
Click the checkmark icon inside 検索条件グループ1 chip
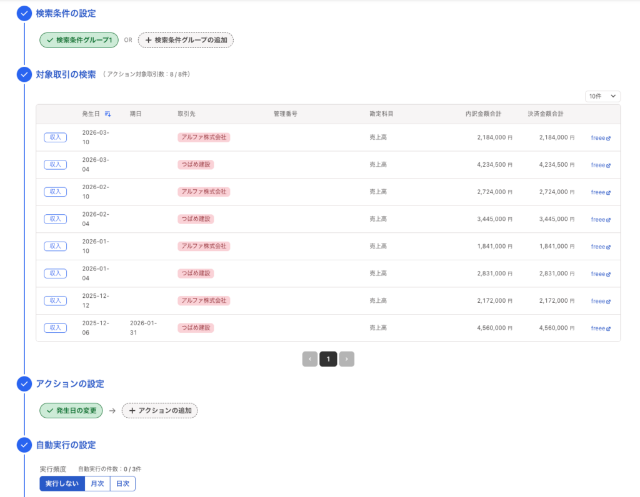pyautogui.click(x=49, y=39)
